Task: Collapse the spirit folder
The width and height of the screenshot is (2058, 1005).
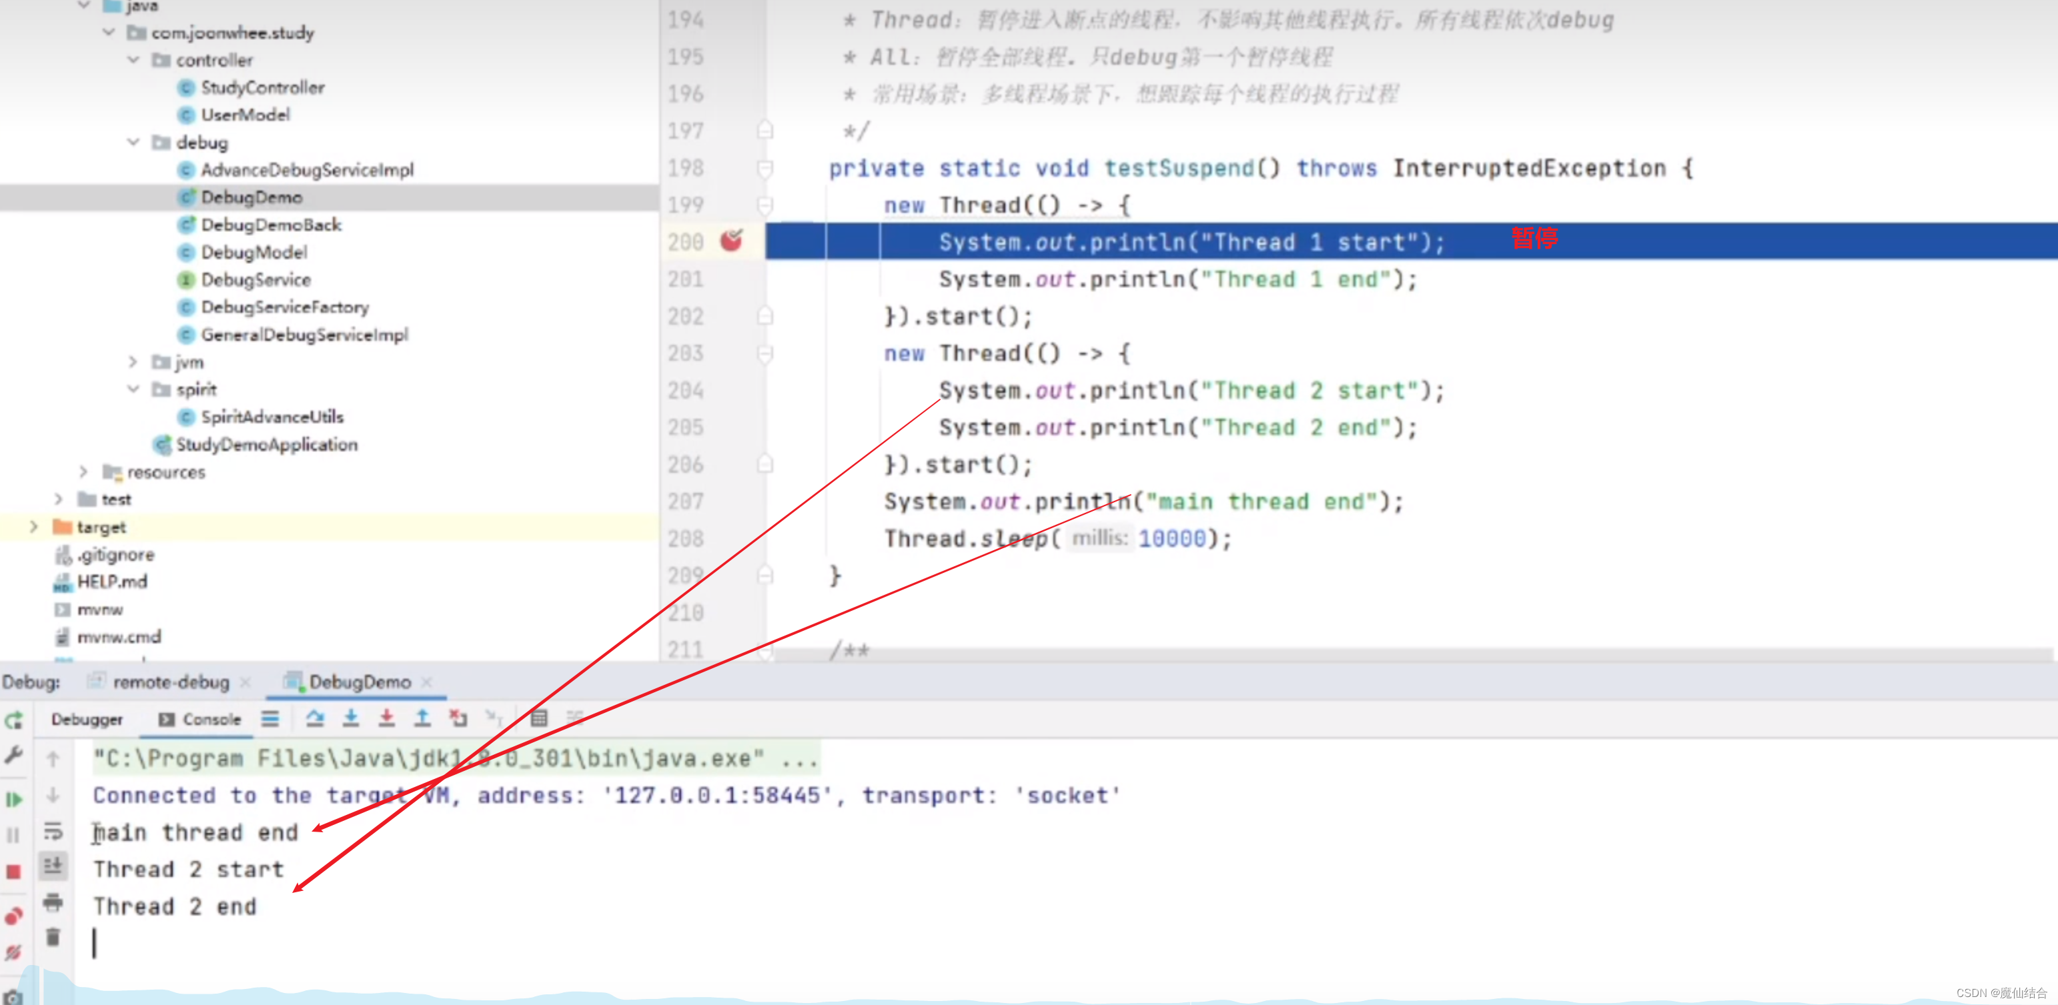Action: pos(133,389)
